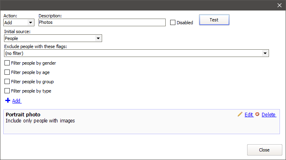Image resolution: width=286 pixels, height=160 pixels.
Task: Expand the Initial source People dropdown
Action: click(98, 38)
